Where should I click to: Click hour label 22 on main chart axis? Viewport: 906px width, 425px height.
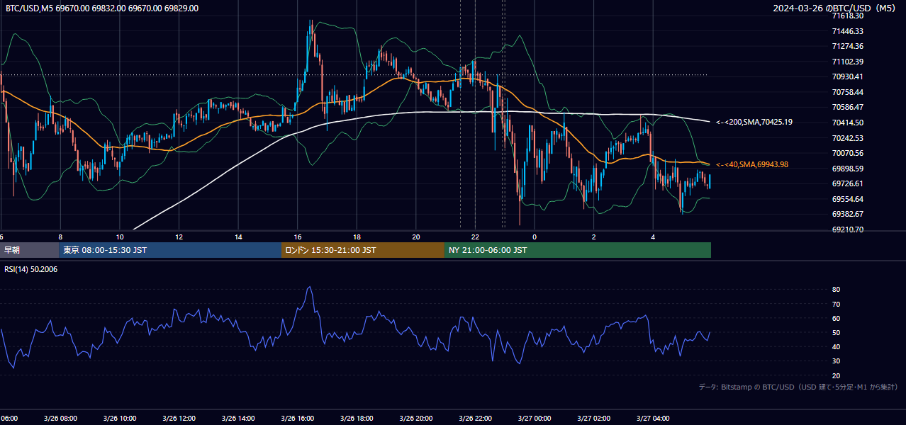click(476, 237)
